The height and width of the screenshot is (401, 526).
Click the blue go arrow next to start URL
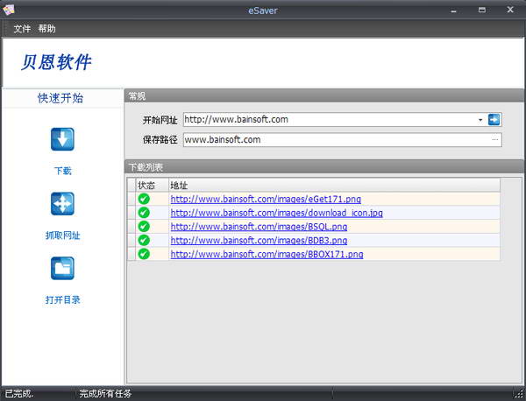494,120
